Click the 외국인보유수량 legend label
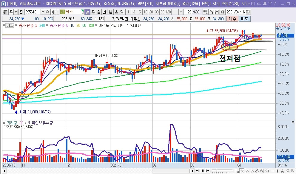Image resolution: width=296 pixels, height=174 pixels. coord(41,123)
